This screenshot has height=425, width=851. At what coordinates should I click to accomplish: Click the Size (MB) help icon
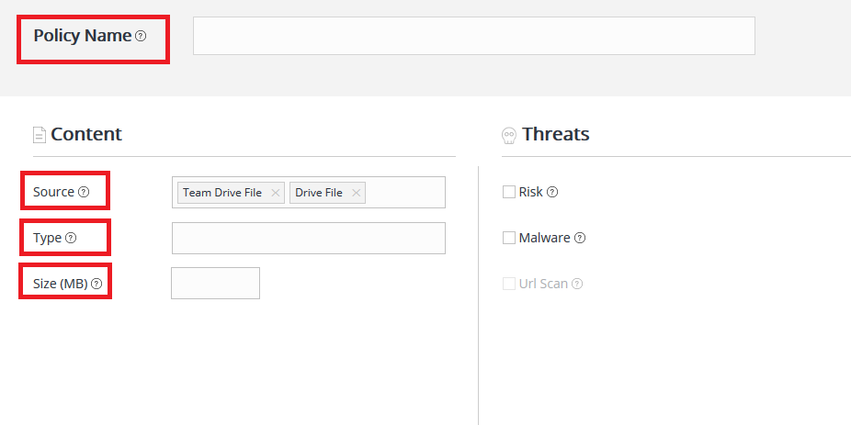point(96,285)
